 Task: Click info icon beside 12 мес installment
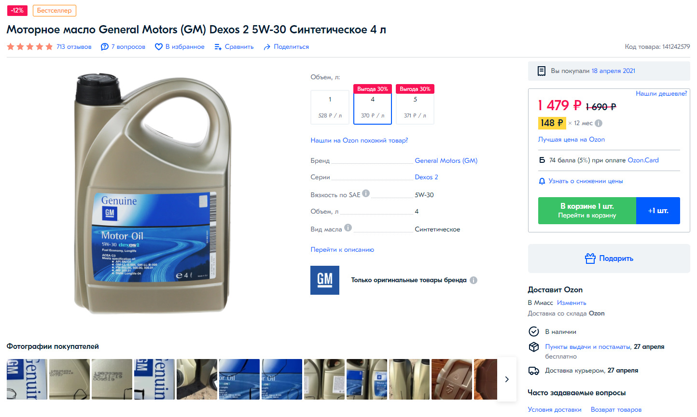[599, 123]
